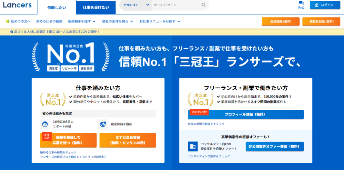Open the 仕事を探す search category dropdown
344x170 pixels.
[x=136, y=5]
